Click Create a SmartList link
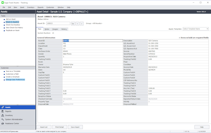The height and width of the screenshot is (133, 211). [13, 77]
